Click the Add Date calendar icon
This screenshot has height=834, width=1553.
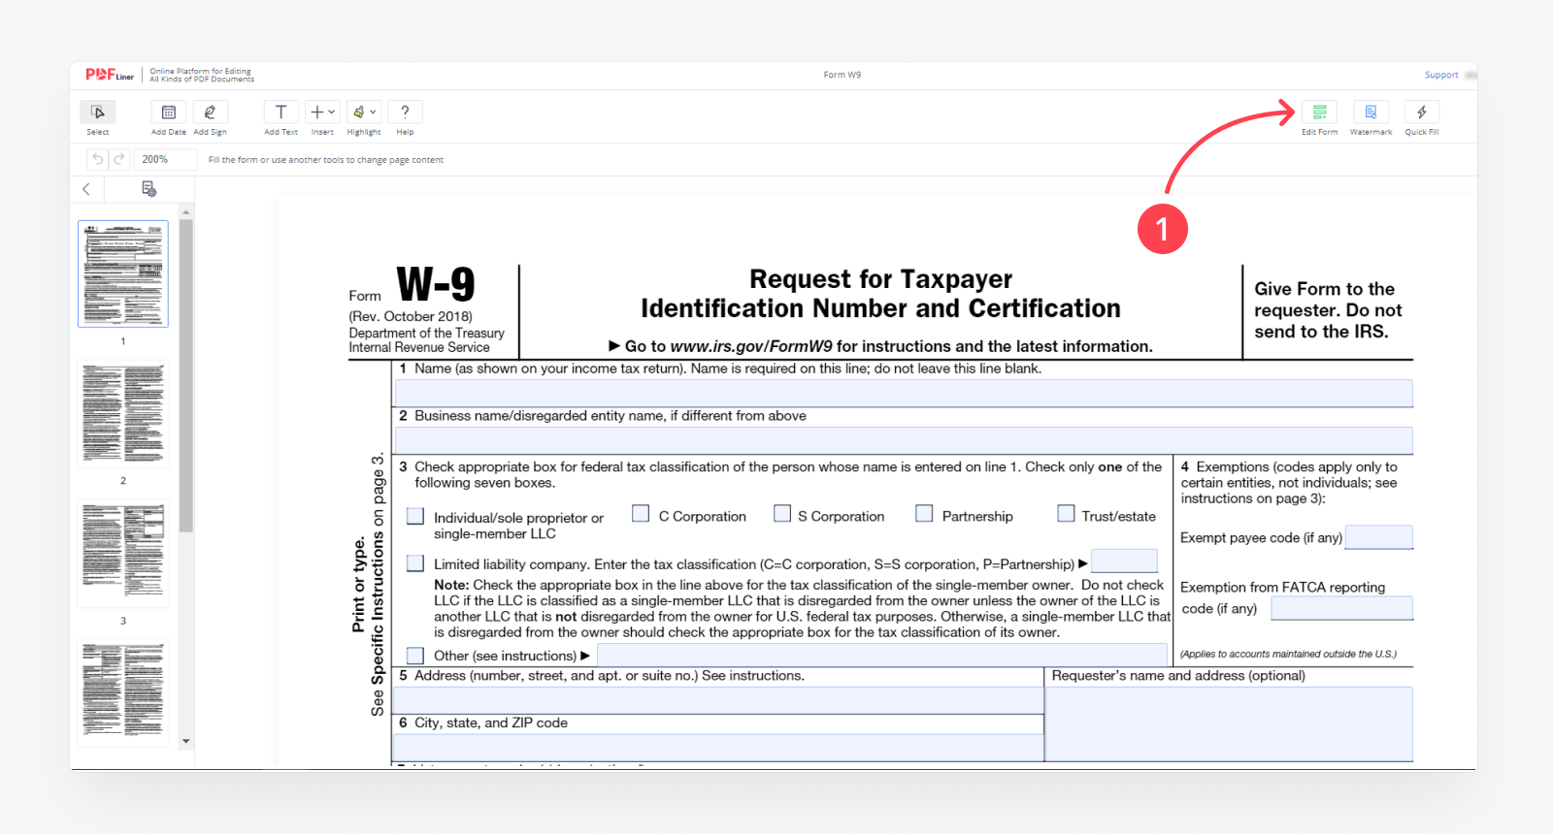(168, 112)
